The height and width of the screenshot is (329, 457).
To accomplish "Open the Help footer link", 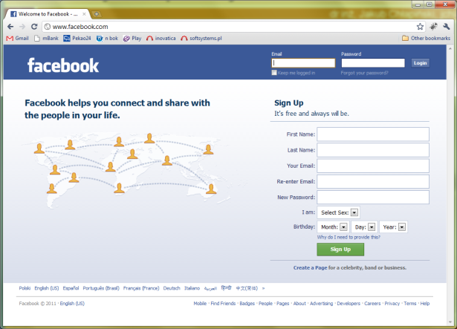I will [x=425, y=303].
